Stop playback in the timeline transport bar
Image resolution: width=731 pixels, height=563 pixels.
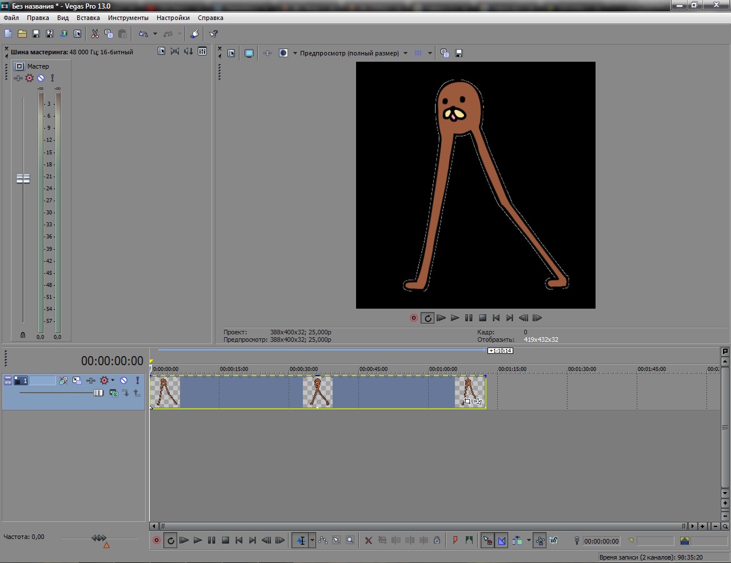225,540
